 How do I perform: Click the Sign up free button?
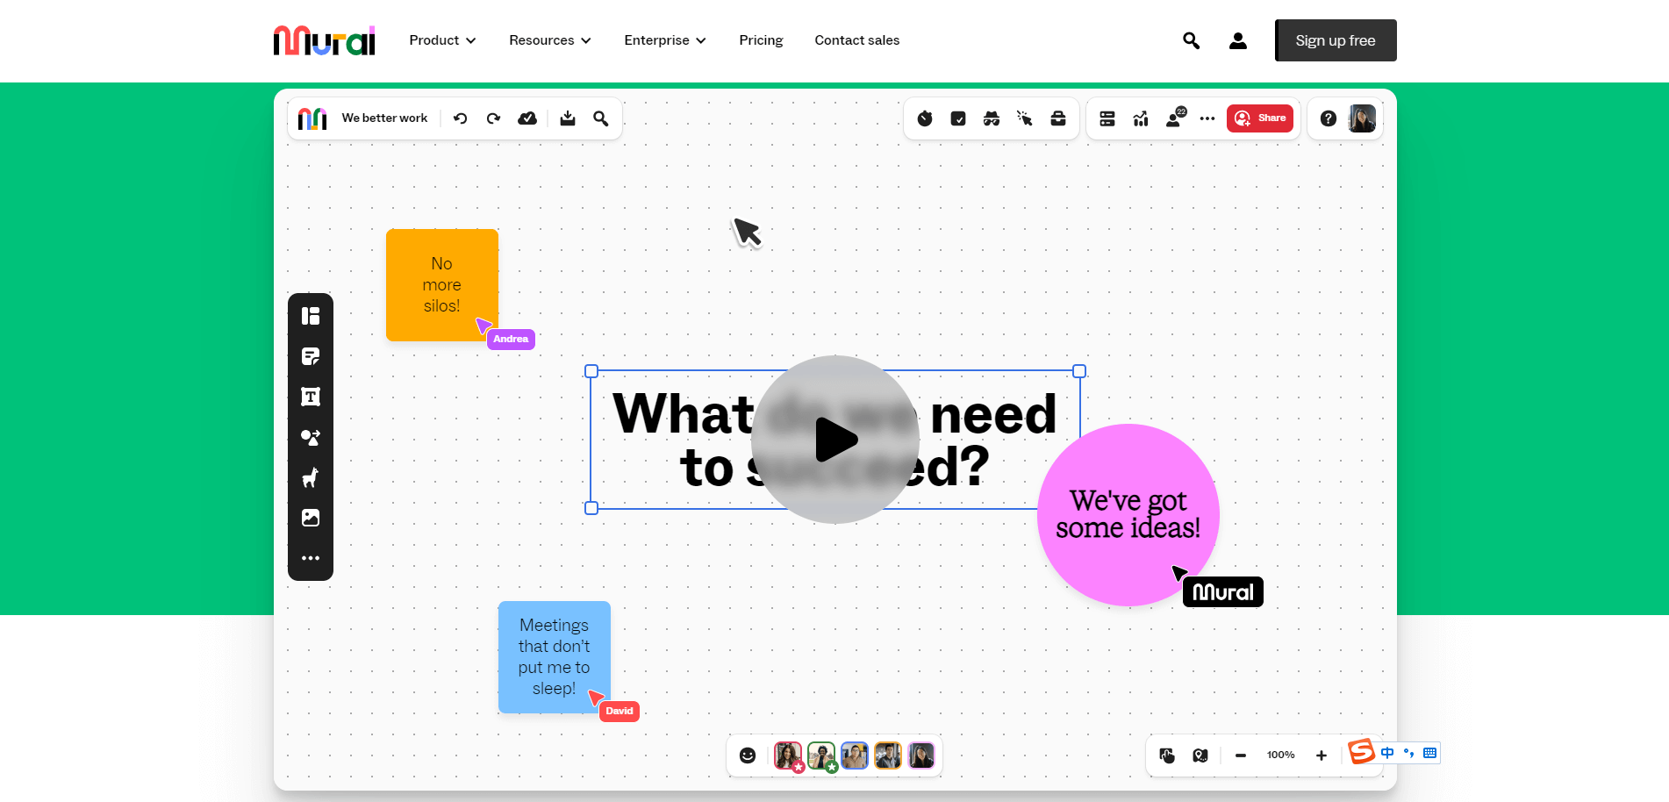point(1336,40)
